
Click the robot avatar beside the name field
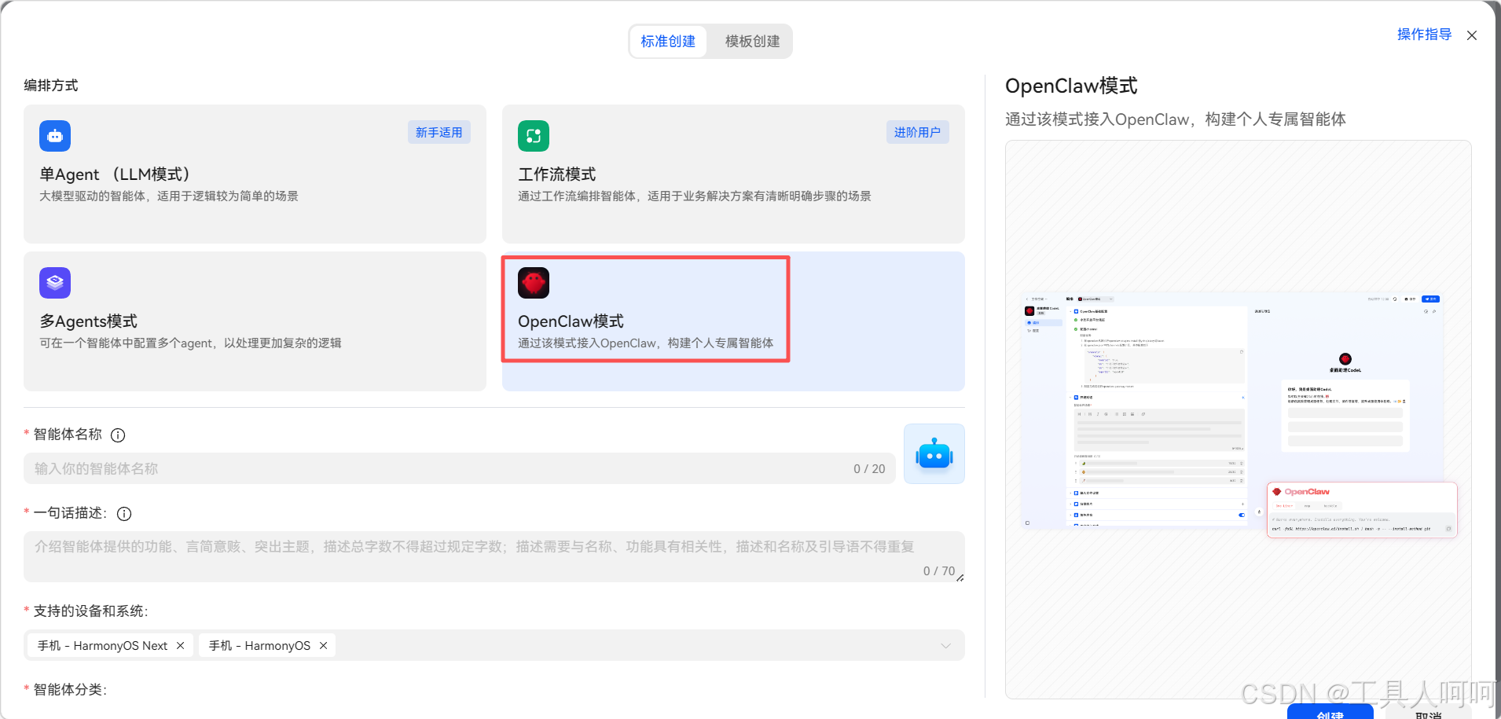[933, 453]
